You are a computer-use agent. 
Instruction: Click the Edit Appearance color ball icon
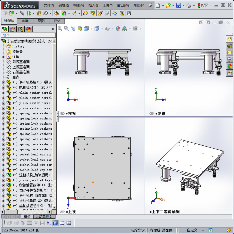(118, 29)
